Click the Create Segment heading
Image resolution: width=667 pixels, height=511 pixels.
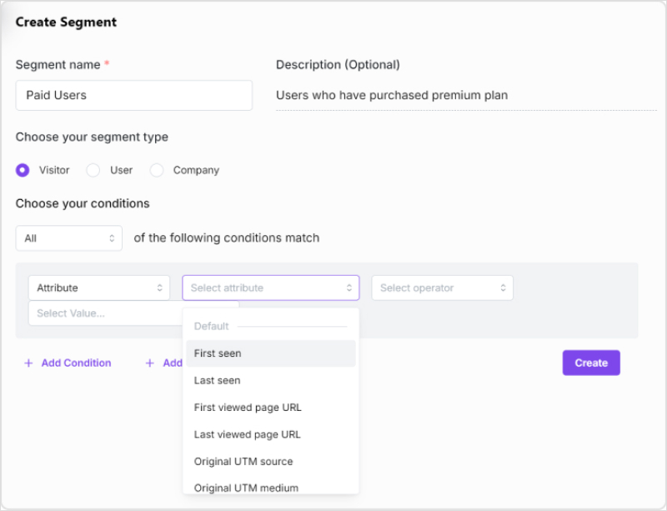(x=66, y=23)
